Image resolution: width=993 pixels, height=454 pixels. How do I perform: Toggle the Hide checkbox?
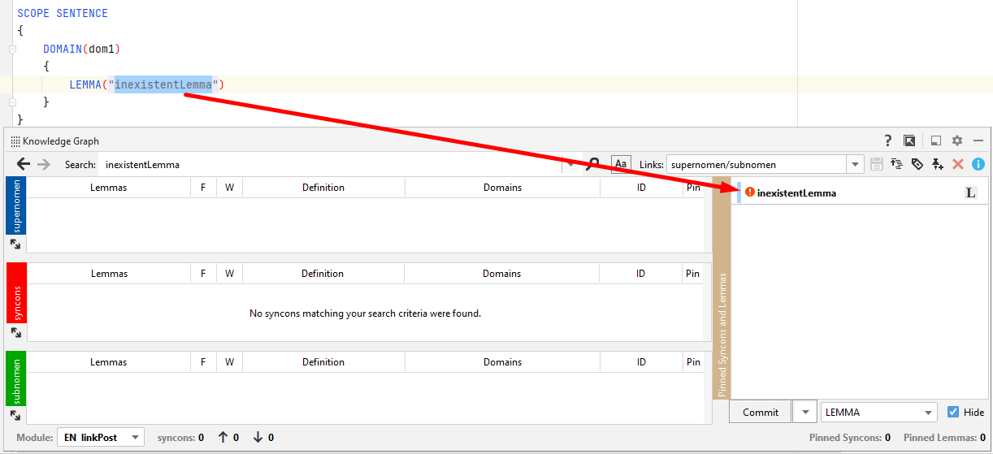[x=953, y=412]
